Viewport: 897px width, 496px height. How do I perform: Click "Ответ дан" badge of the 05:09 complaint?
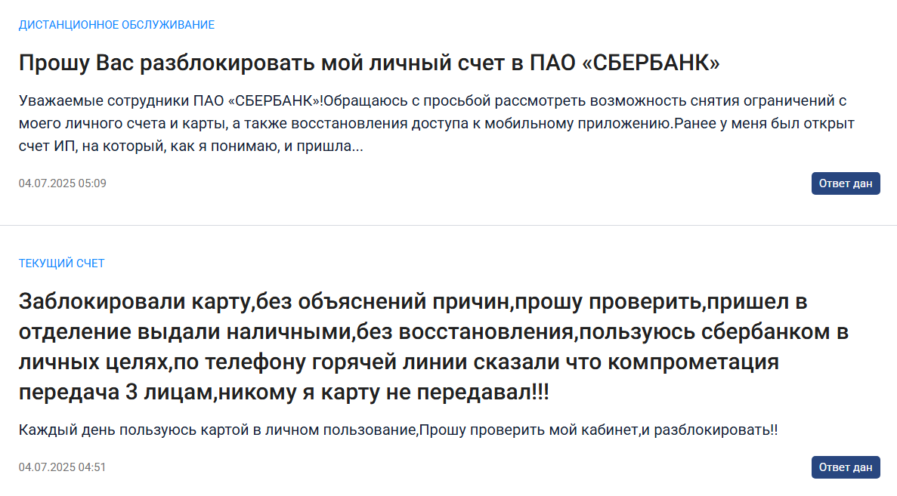(x=846, y=183)
